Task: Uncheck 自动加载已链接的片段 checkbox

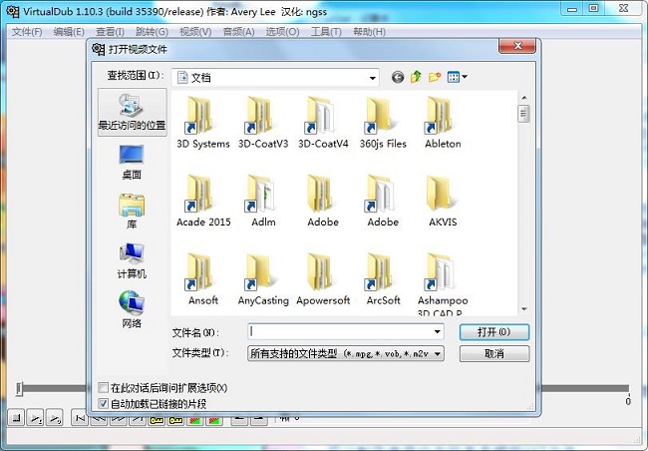Action: pos(104,403)
